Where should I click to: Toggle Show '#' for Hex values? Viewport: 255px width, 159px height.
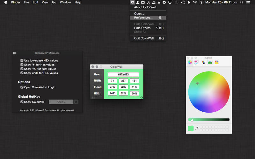coord(22,65)
